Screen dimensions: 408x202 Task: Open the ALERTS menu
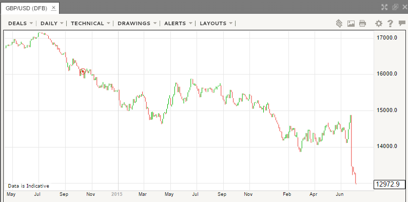[178, 24]
